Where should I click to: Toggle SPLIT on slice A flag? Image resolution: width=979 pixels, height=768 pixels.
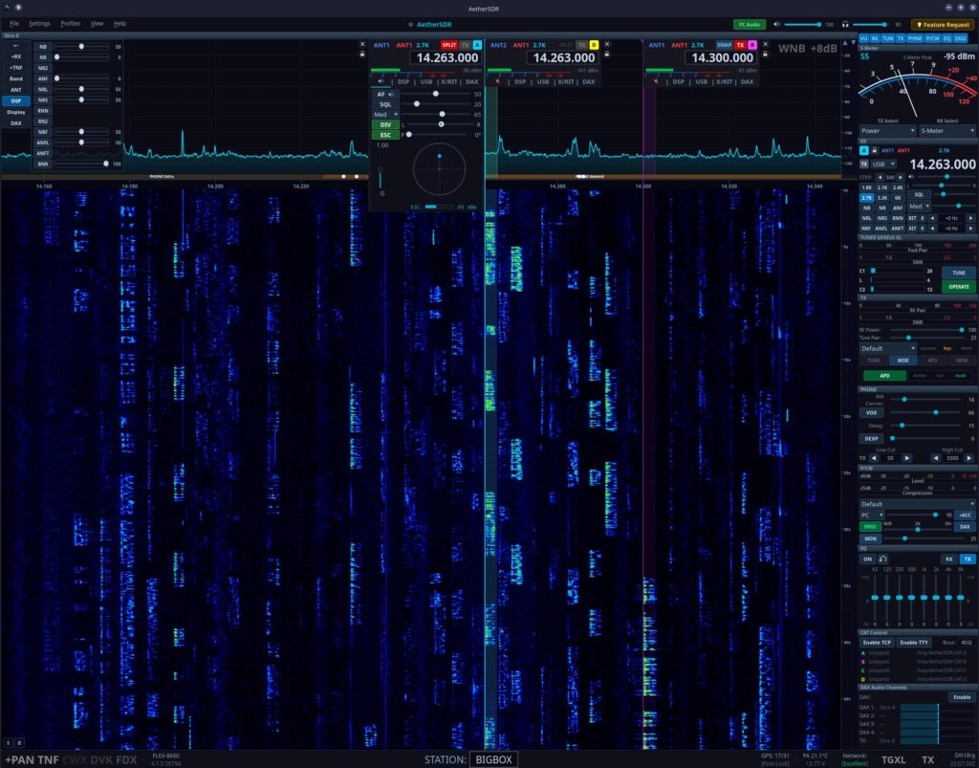click(x=449, y=45)
